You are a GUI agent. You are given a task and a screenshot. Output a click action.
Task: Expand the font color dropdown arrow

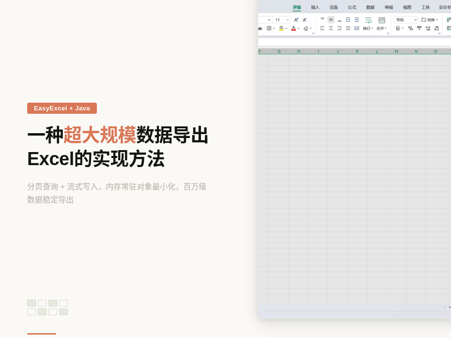click(298, 29)
